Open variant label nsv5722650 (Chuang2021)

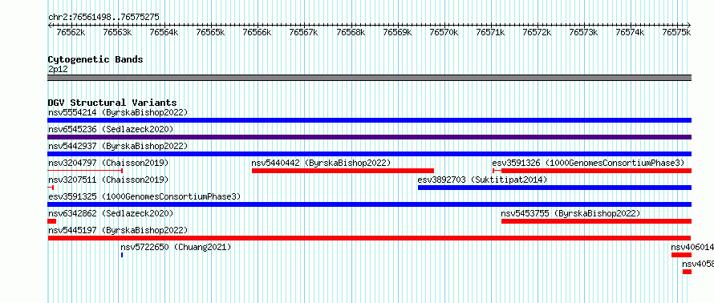tap(176, 247)
